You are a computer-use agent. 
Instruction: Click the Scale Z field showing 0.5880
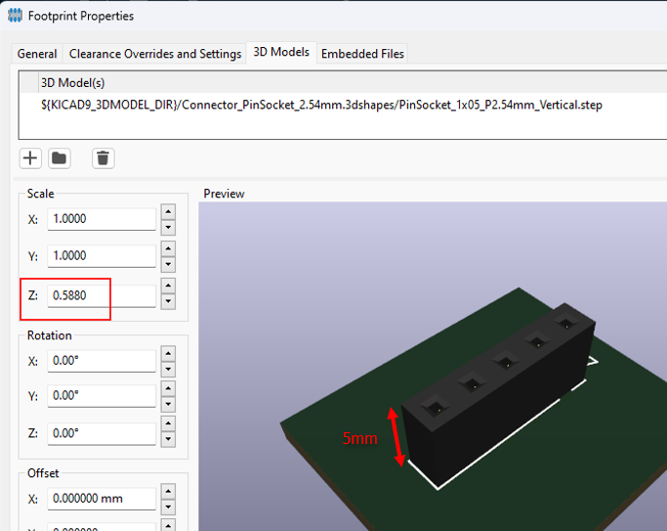102,293
